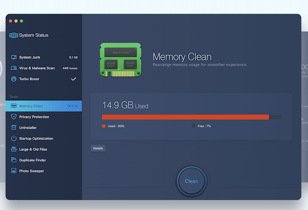Maximize window with green button
This screenshot has width=308, height=210.
coord(22,21)
